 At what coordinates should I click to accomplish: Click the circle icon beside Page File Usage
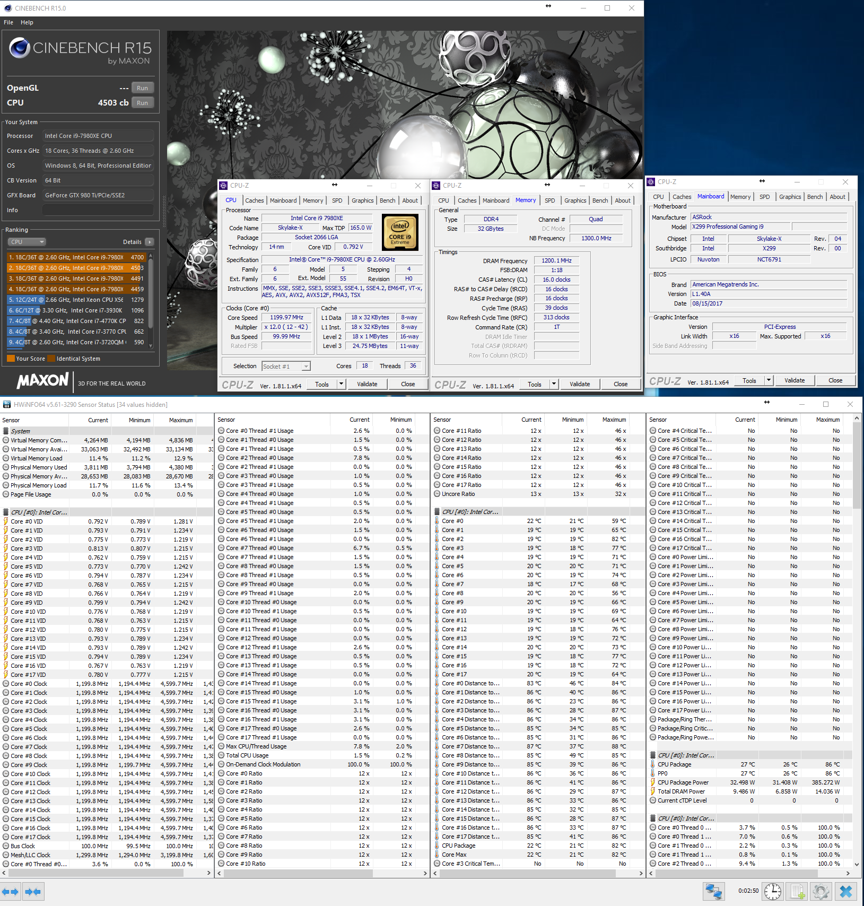click(x=6, y=494)
